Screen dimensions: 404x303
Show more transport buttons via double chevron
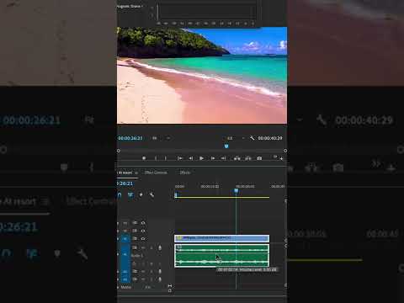click(x=275, y=157)
